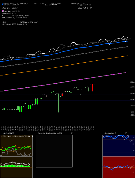Image resolution: width=135 pixels, height=178 pixels.
Task: Click the ADX (MGR) 14.4, 33.1, 44.2 line
Action: pyautogui.click(x=20, y=22)
